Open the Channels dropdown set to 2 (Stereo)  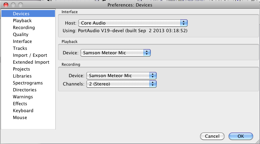point(121,84)
